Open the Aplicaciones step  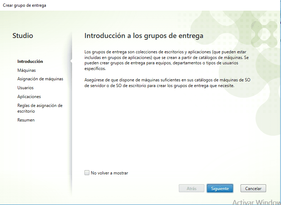point(29,97)
